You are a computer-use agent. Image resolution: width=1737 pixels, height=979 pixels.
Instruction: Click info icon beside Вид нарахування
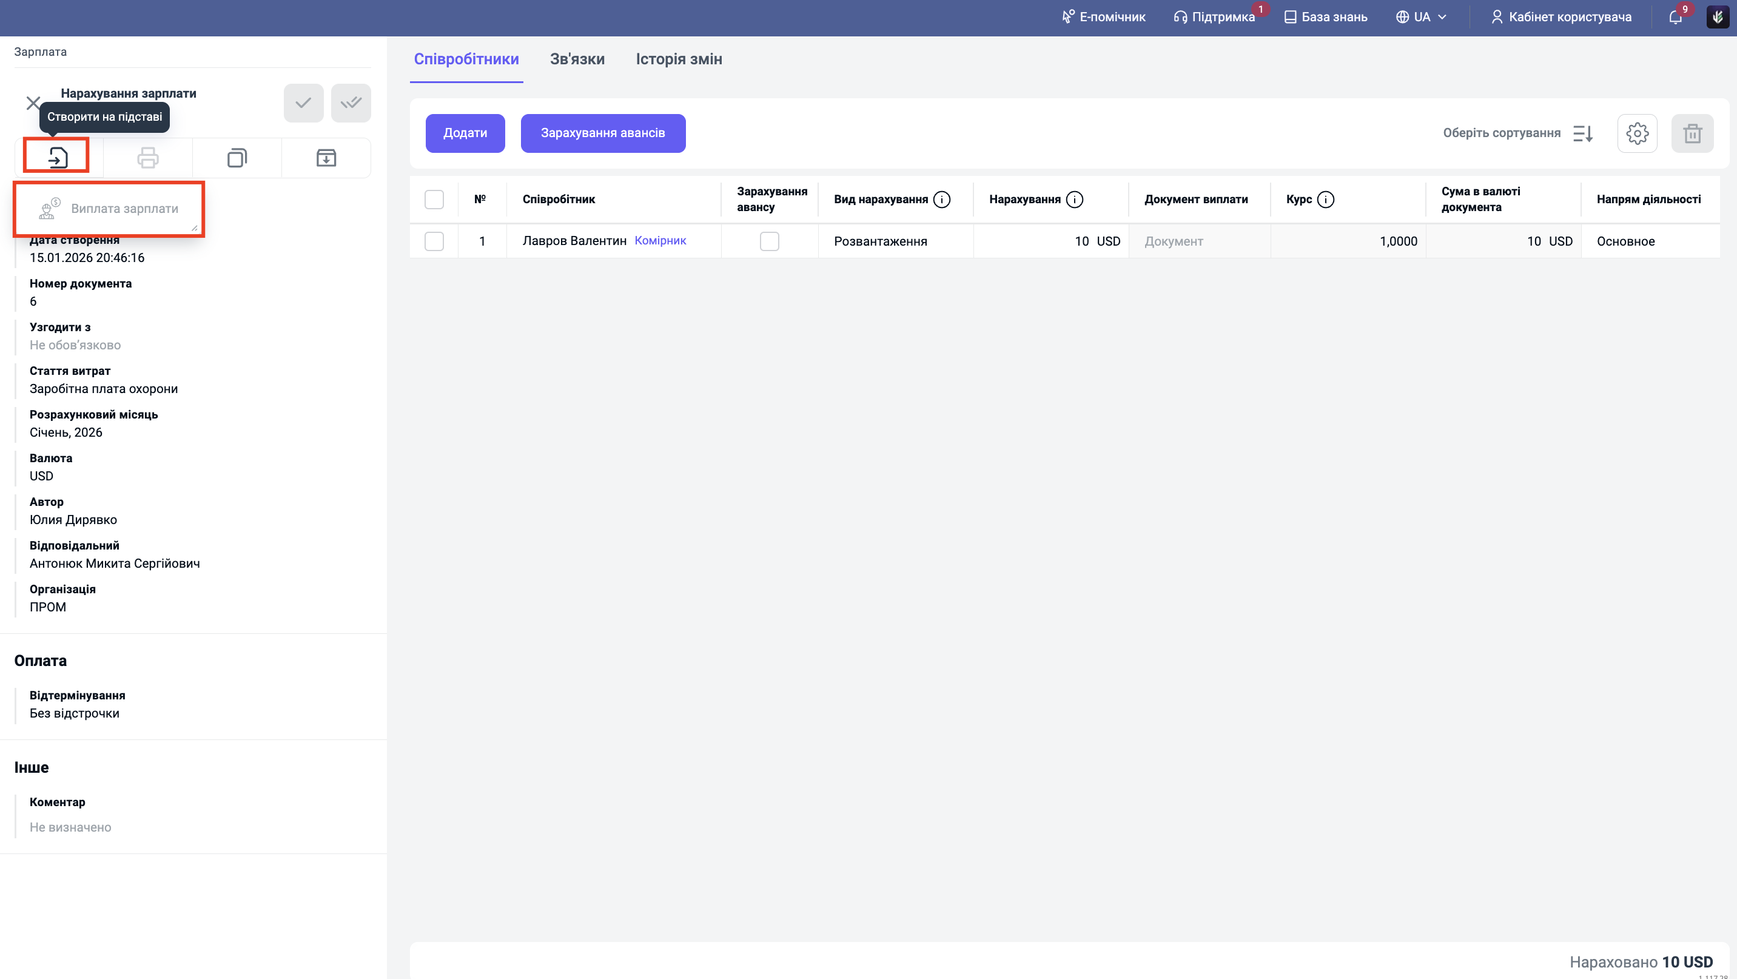point(941,200)
